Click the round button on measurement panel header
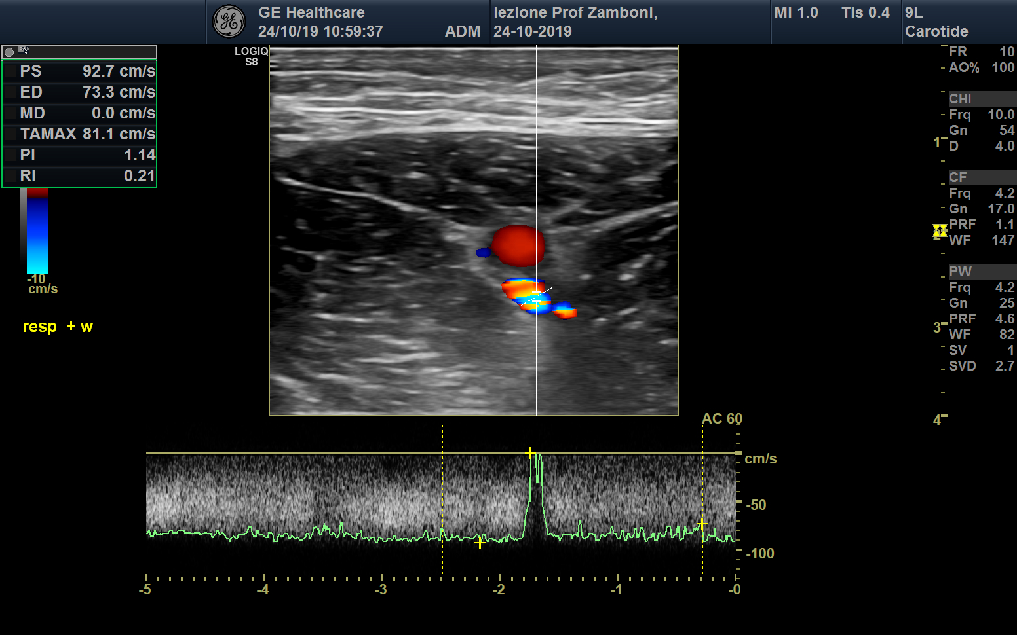 click(x=9, y=52)
